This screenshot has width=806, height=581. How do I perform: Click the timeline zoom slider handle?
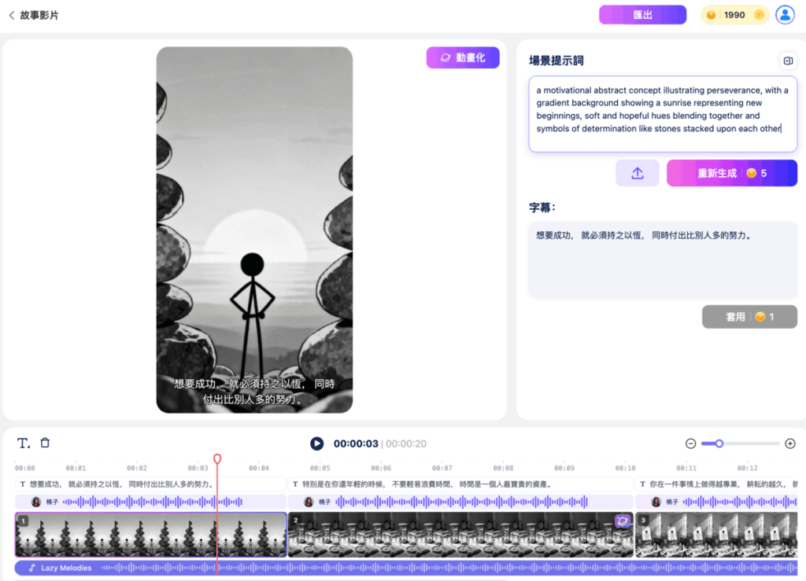click(719, 443)
